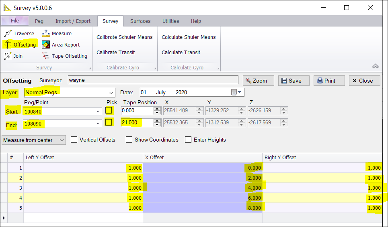Enable the Vertical Offsets checkbox
The height and width of the screenshot is (227, 388).
coord(74,140)
